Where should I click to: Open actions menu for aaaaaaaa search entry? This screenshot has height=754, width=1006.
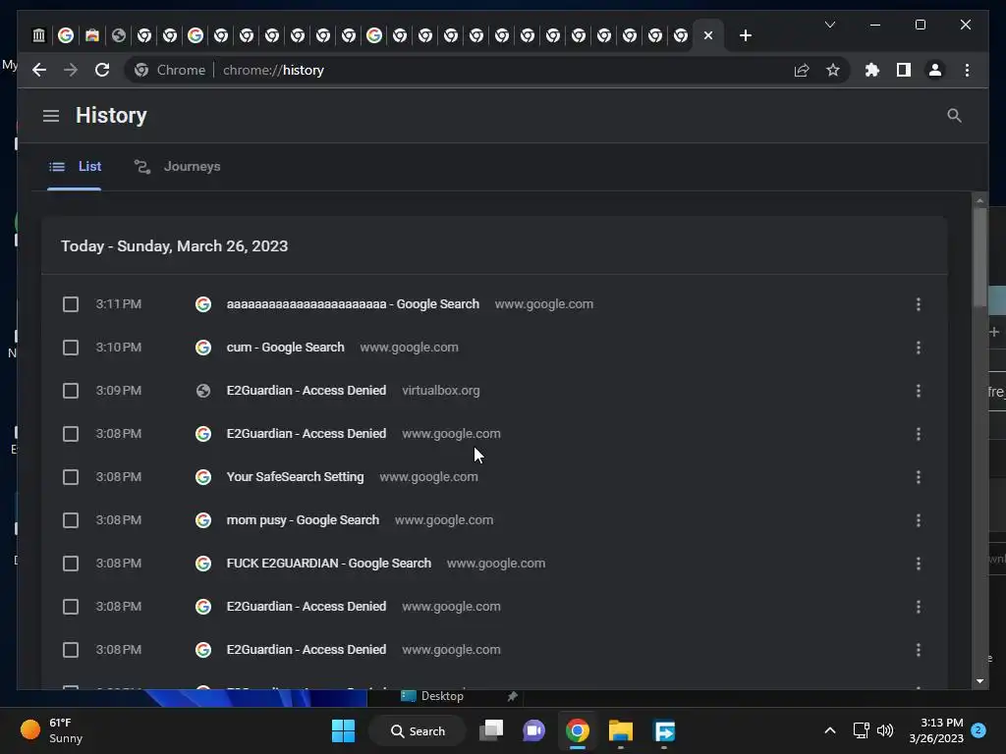coord(919,304)
